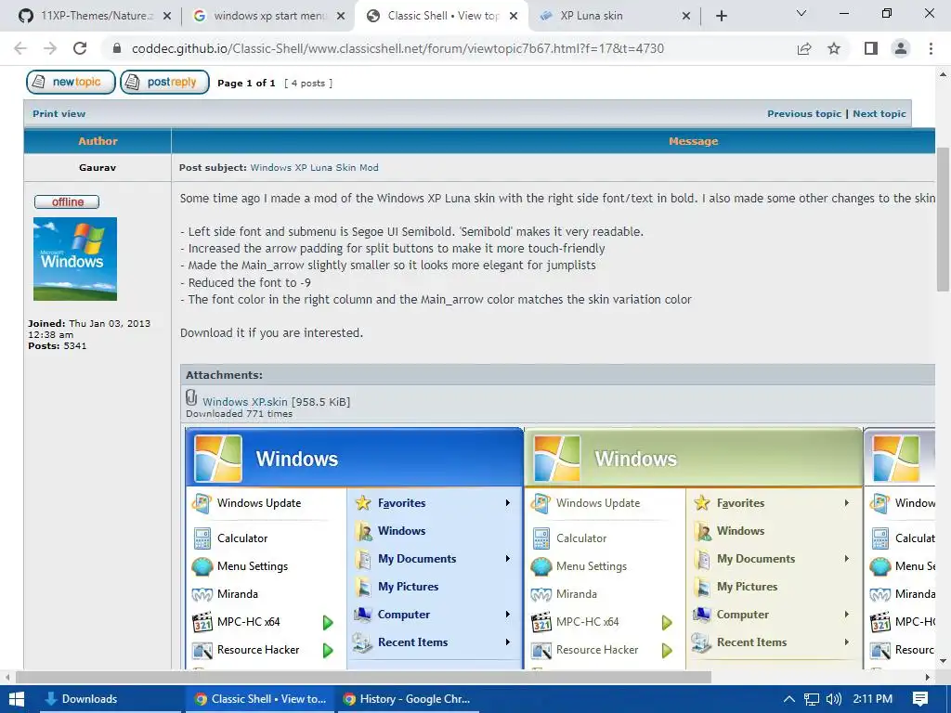
Task: Expand Favorites arrow in blue menu
Action: pos(507,503)
